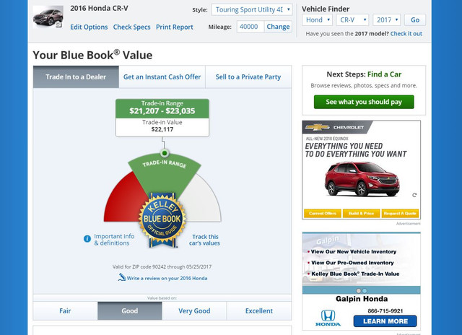Click Print Report link
Screen dimensions: 462x335
[x=175, y=27]
